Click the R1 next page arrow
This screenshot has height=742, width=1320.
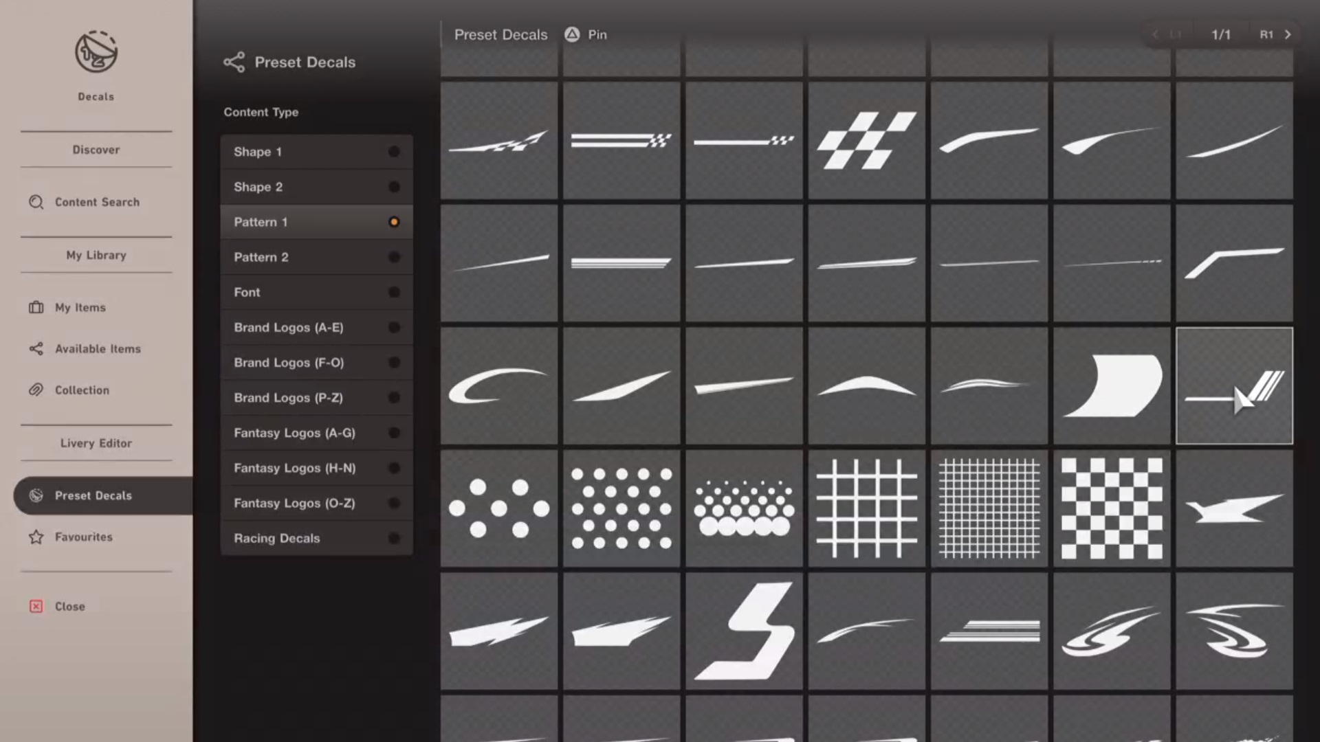click(x=1288, y=34)
